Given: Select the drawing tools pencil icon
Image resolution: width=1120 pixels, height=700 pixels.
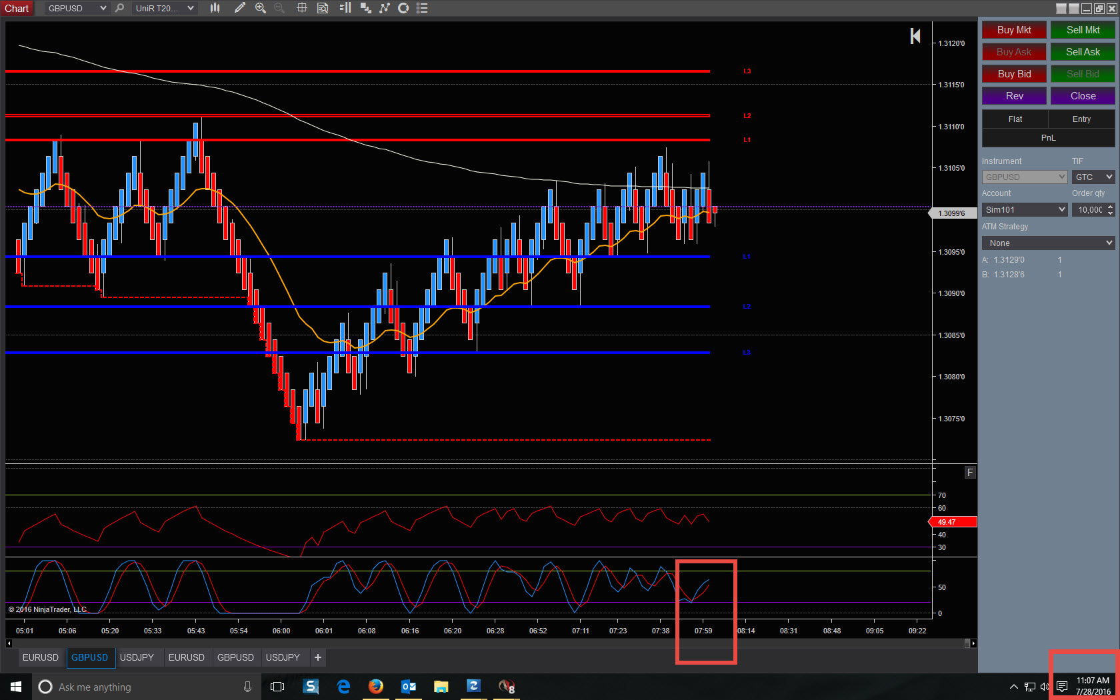Looking at the screenshot, I should click(x=240, y=8).
